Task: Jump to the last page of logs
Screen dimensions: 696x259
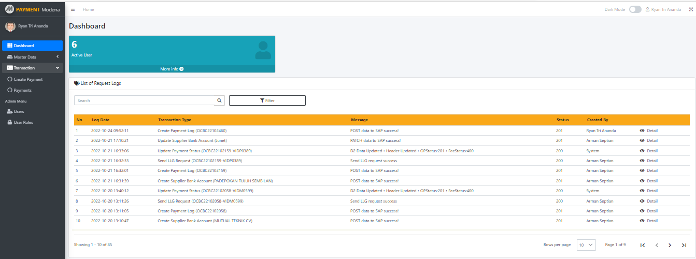Action: [684, 245]
